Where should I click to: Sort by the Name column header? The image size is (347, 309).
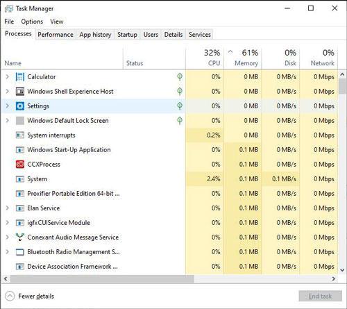62,58
